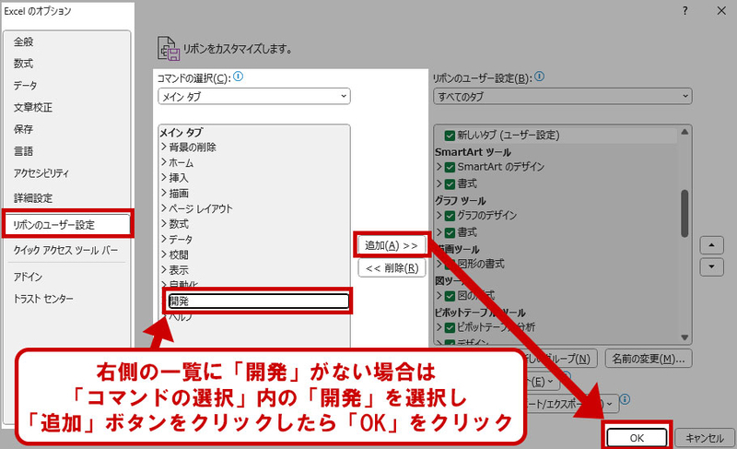Open クイック アクセス ツール バー settings

[65, 251]
